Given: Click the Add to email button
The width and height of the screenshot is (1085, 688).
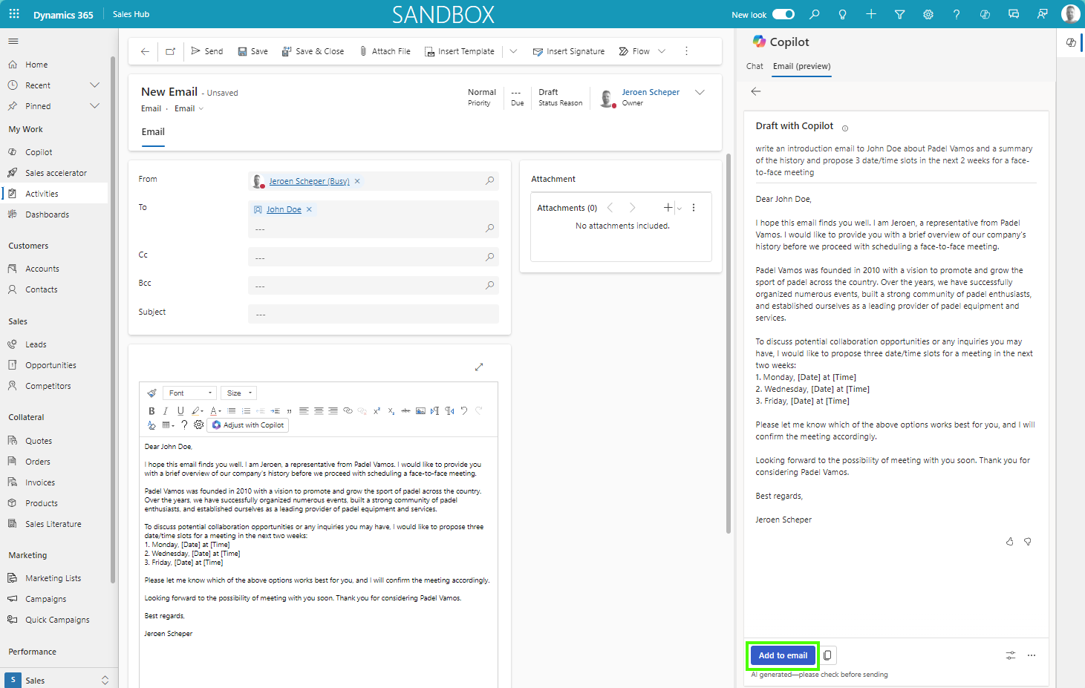Looking at the screenshot, I should pos(783,655).
